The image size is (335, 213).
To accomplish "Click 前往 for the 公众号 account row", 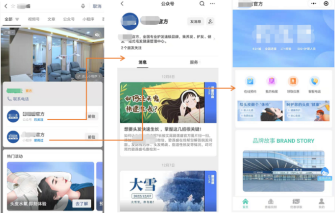I will pyautogui.click(x=91, y=117).
